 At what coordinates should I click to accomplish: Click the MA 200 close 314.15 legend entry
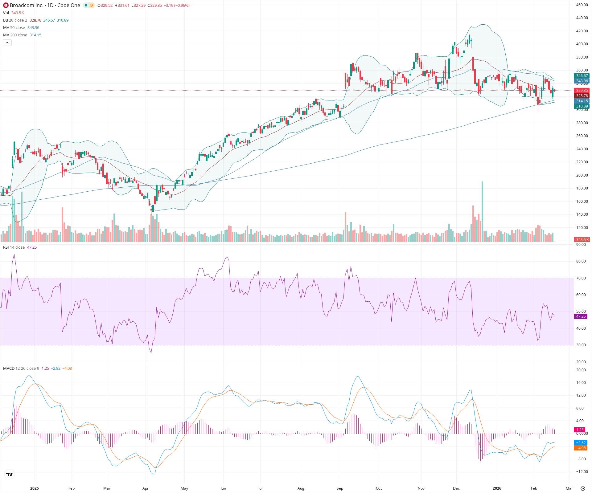tap(22, 35)
